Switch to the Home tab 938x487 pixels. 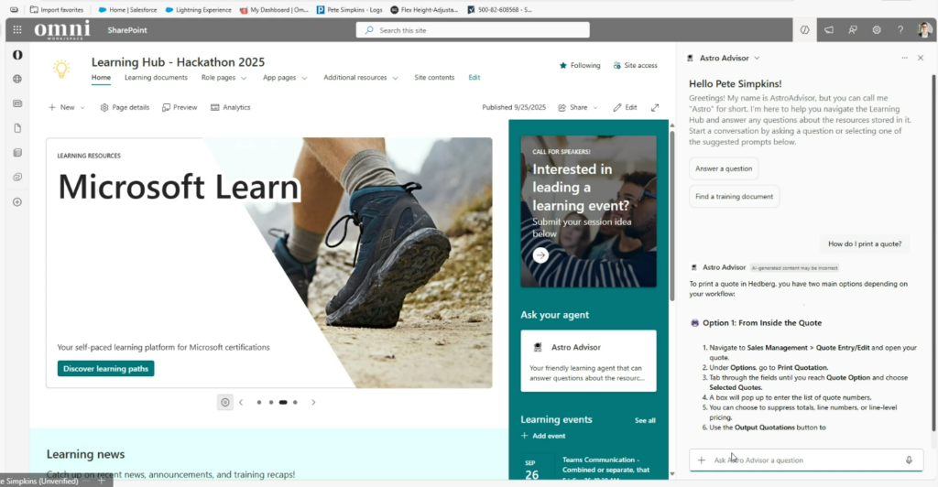101,78
